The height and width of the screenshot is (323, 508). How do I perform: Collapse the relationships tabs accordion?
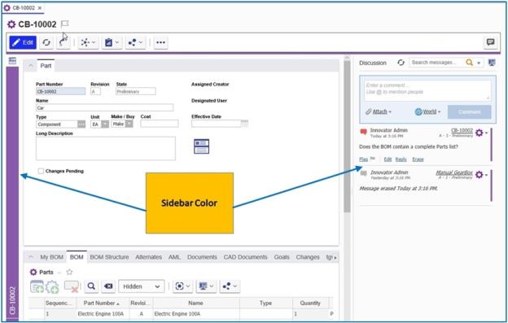click(x=30, y=257)
